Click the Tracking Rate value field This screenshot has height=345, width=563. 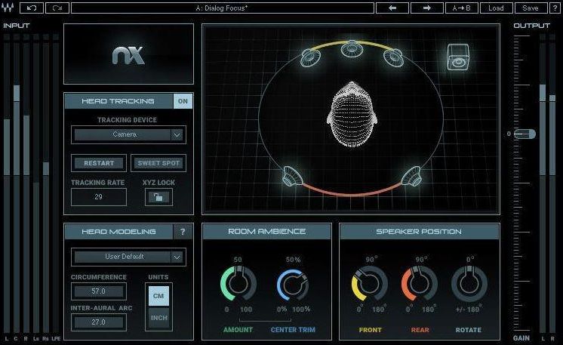[99, 197]
